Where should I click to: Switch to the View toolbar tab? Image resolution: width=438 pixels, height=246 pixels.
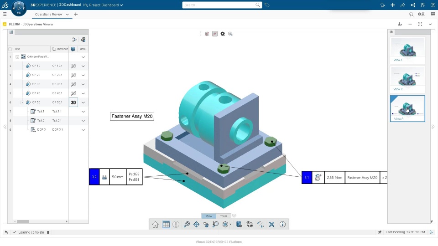[209, 216]
